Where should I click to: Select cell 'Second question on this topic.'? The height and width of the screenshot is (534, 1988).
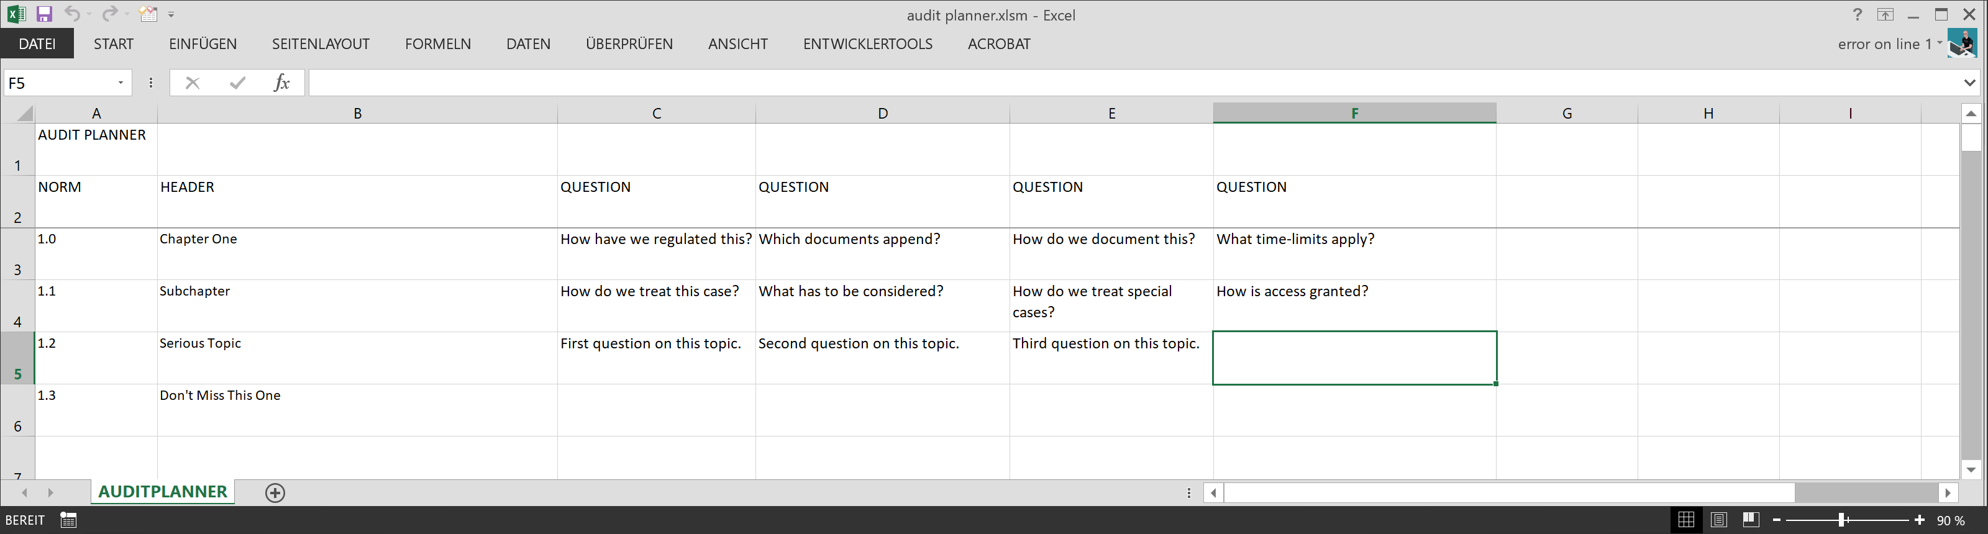[883, 358]
